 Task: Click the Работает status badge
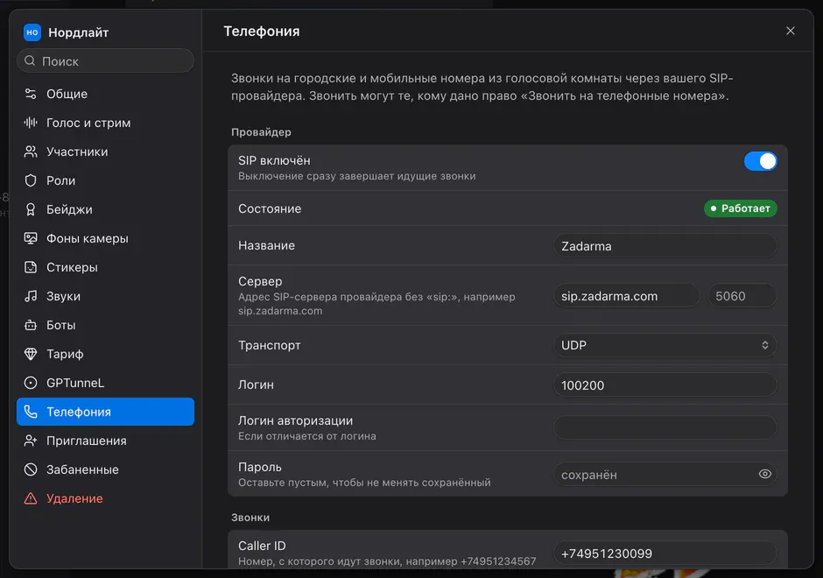pos(740,208)
